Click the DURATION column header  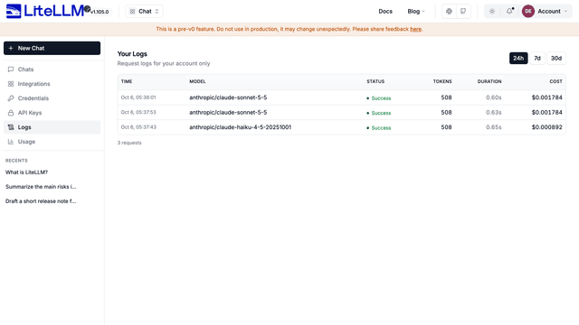(x=489, y=81)
